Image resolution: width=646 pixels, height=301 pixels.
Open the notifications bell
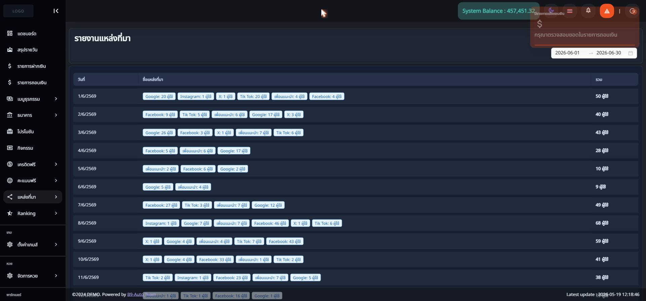pyautogui.click(x=588, y=10)
